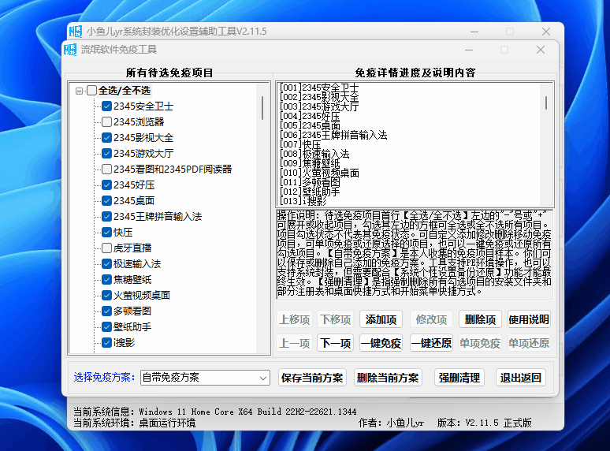The image size is (610, 451).
Task: Uncheck 火萤视频桌面 checkbox
Action: coord(106,296)
